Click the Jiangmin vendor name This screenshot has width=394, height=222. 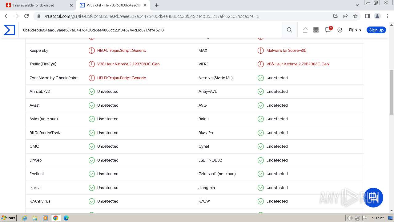click(207, 188)
